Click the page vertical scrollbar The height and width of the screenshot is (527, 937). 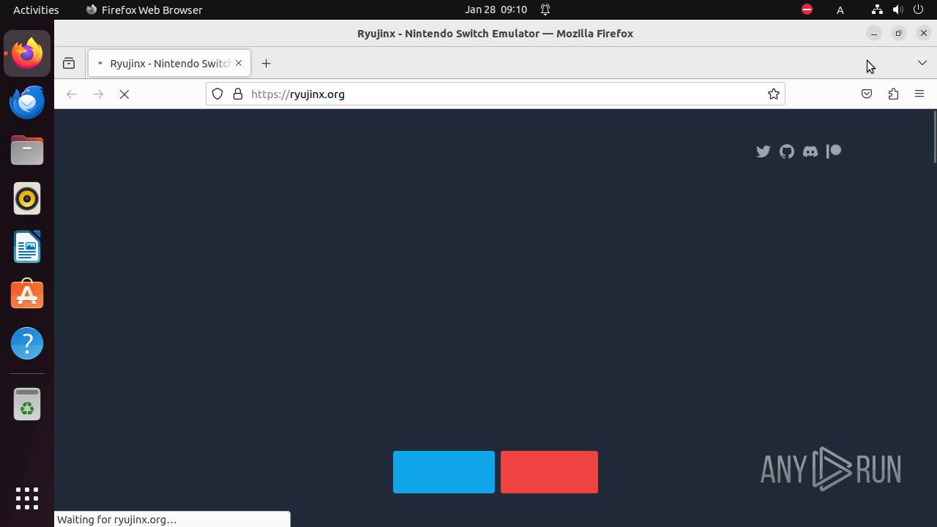click(934, 137)
